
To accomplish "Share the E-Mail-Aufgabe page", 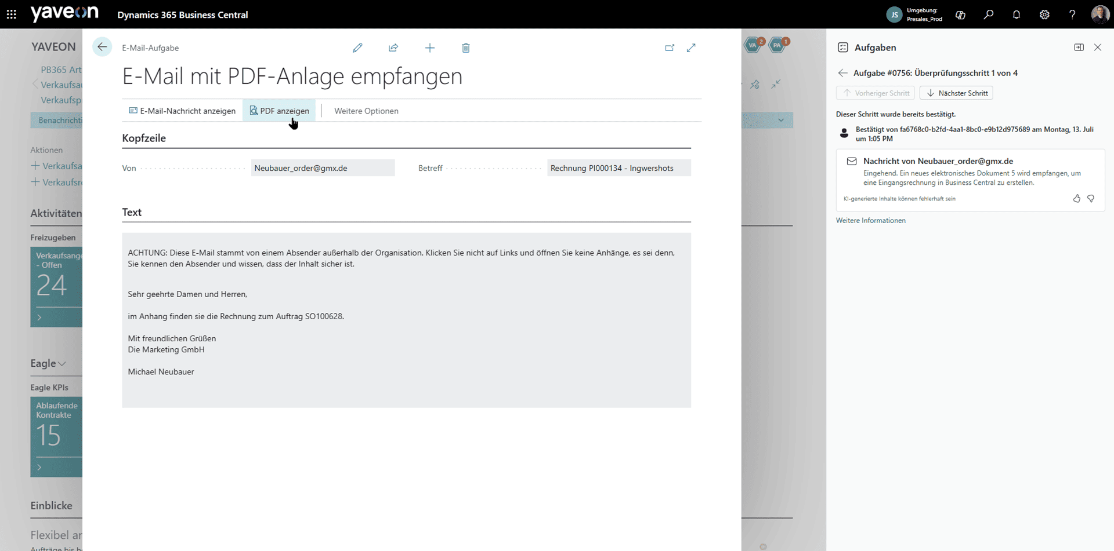I will (x=393, y=48).
